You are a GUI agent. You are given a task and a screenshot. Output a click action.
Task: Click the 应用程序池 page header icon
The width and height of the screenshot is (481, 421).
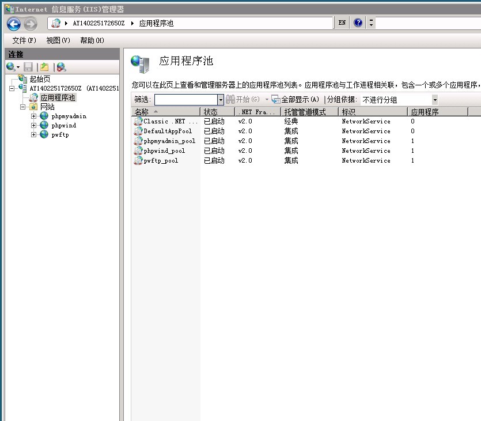139,63
